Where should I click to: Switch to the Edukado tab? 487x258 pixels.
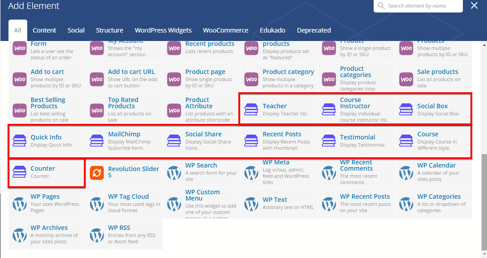click(x=272, y=30)
